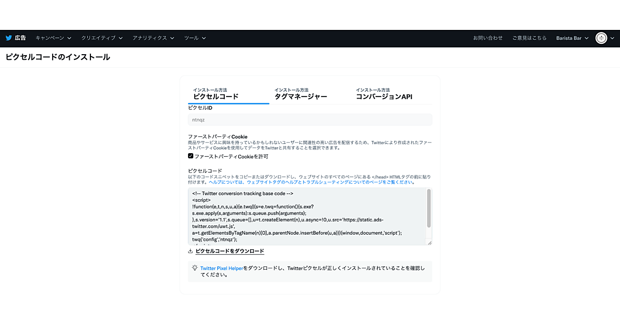Expand the キャンペーン dropdown menu
Image resolution: width=620 pixels, height=325 pixels.
pyautogui.click(x=53, y=38)
